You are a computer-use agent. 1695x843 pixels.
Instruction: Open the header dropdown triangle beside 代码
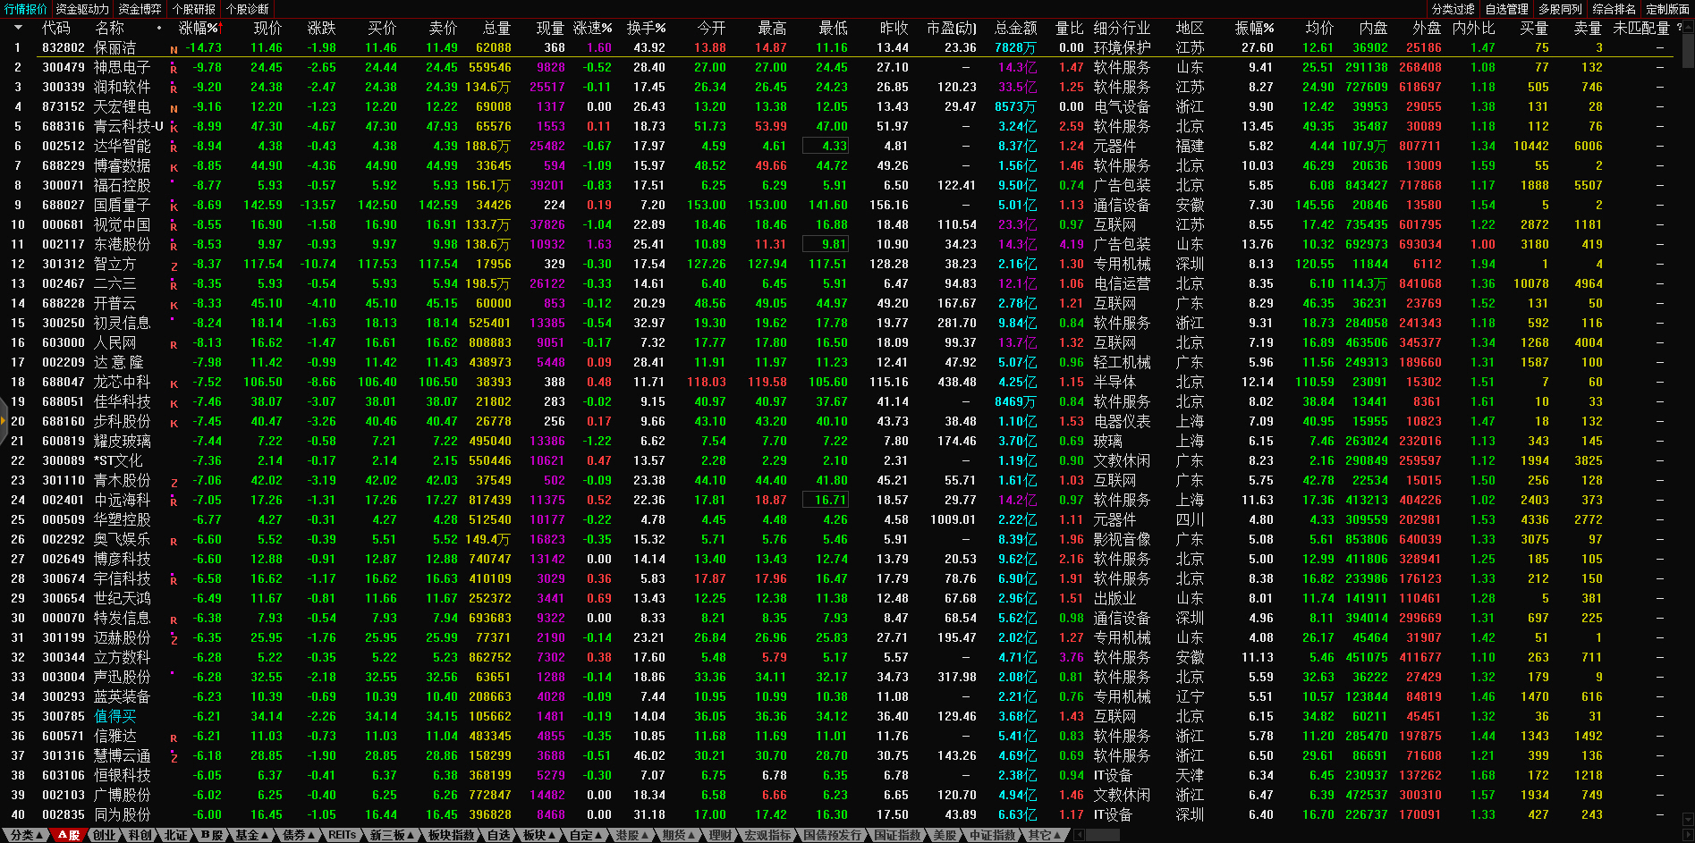pos(17,28)
